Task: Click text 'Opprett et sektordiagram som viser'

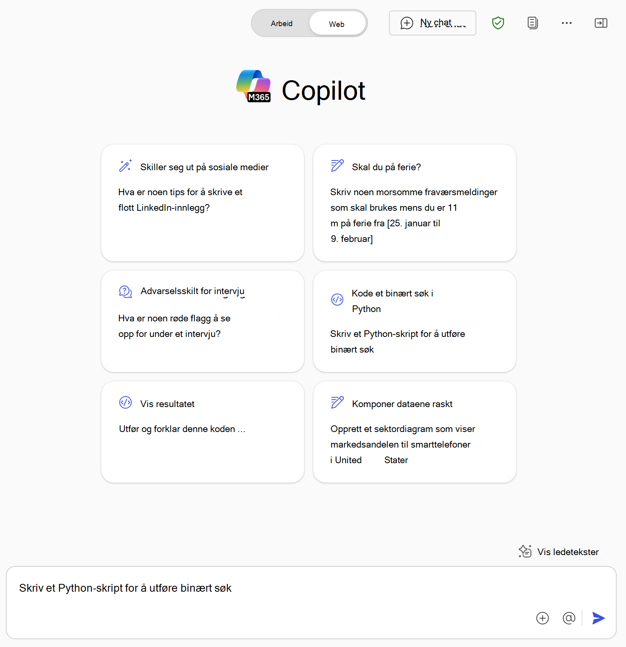Action: (x=403, y=429)
